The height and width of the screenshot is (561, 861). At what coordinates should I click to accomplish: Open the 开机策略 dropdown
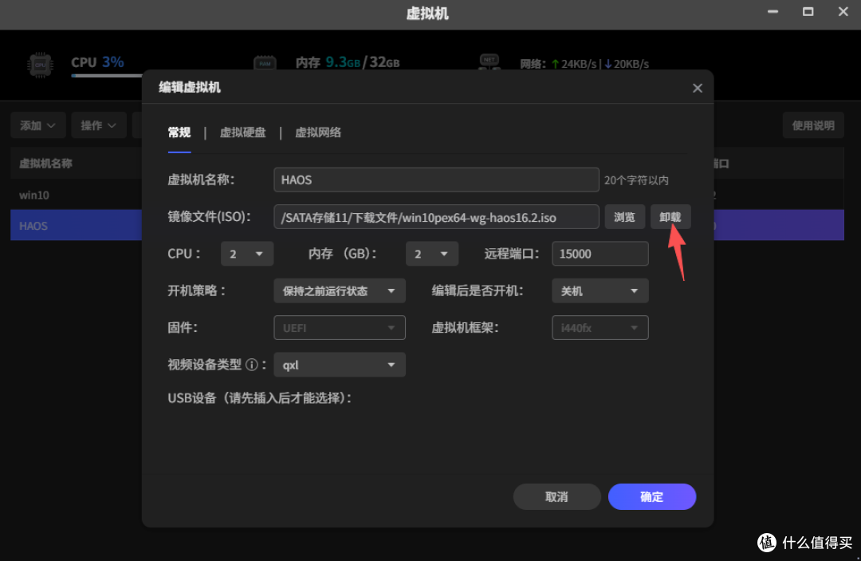340,290
